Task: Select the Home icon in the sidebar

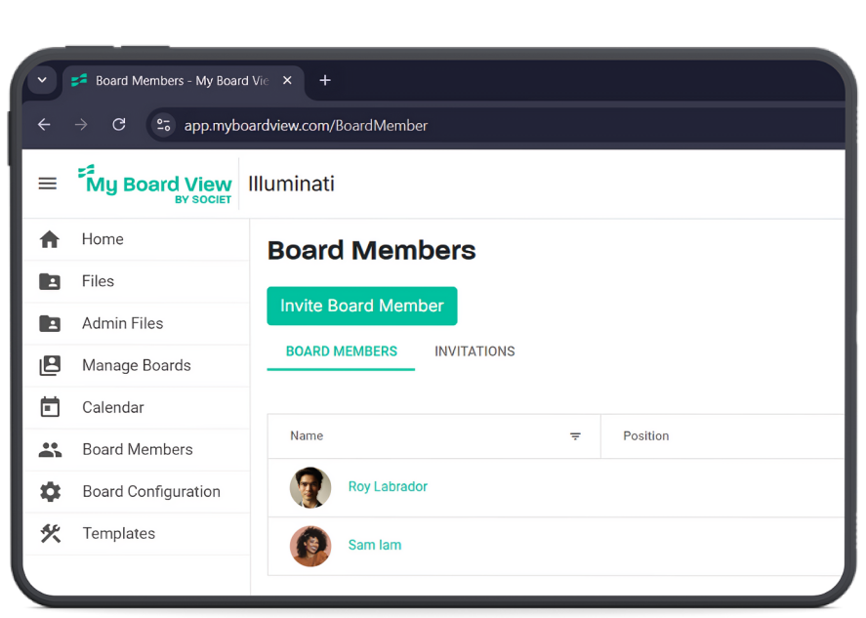Action: (49, 239)
